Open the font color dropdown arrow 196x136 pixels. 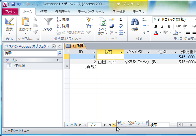[160, 33]
